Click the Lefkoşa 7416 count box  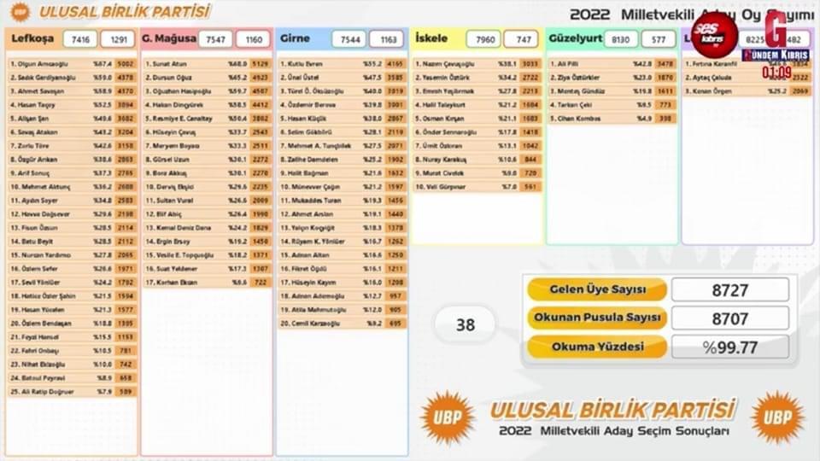pos(80,39)
